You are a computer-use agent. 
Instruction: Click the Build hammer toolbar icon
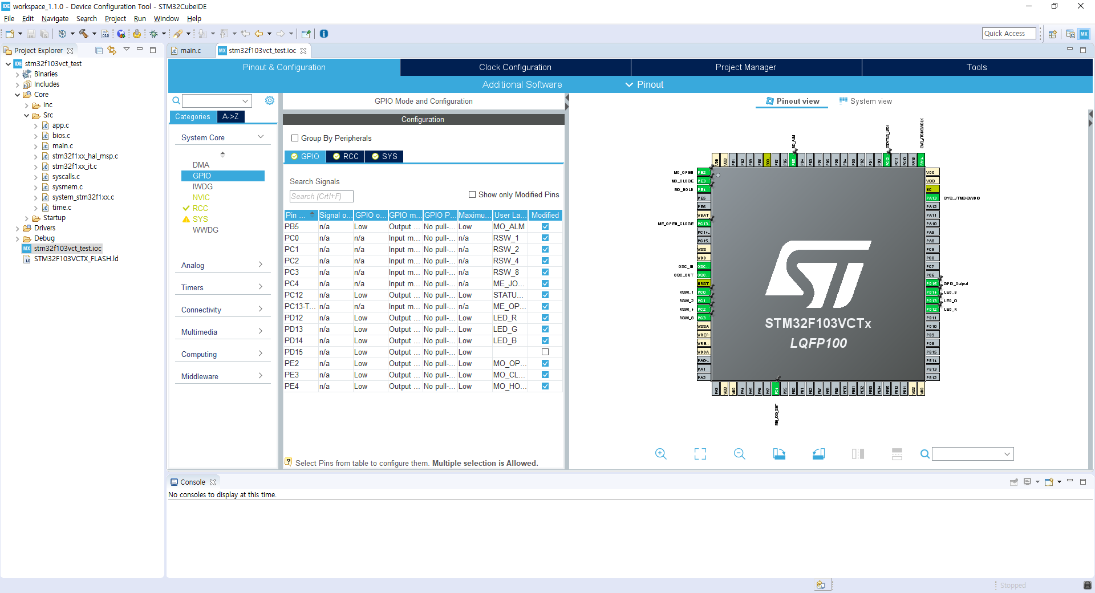pyautogui.click(x=83, y=34)
